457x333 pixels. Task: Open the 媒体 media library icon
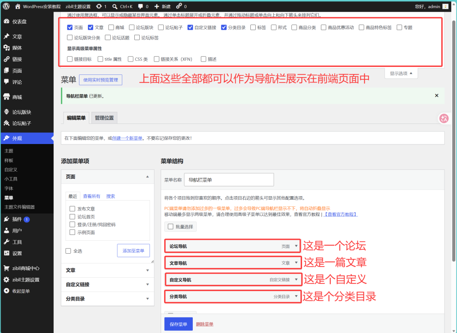click(6, 48)
